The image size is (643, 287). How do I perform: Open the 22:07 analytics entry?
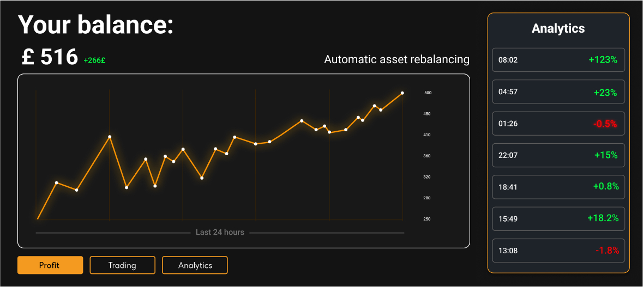coord(558,155)
